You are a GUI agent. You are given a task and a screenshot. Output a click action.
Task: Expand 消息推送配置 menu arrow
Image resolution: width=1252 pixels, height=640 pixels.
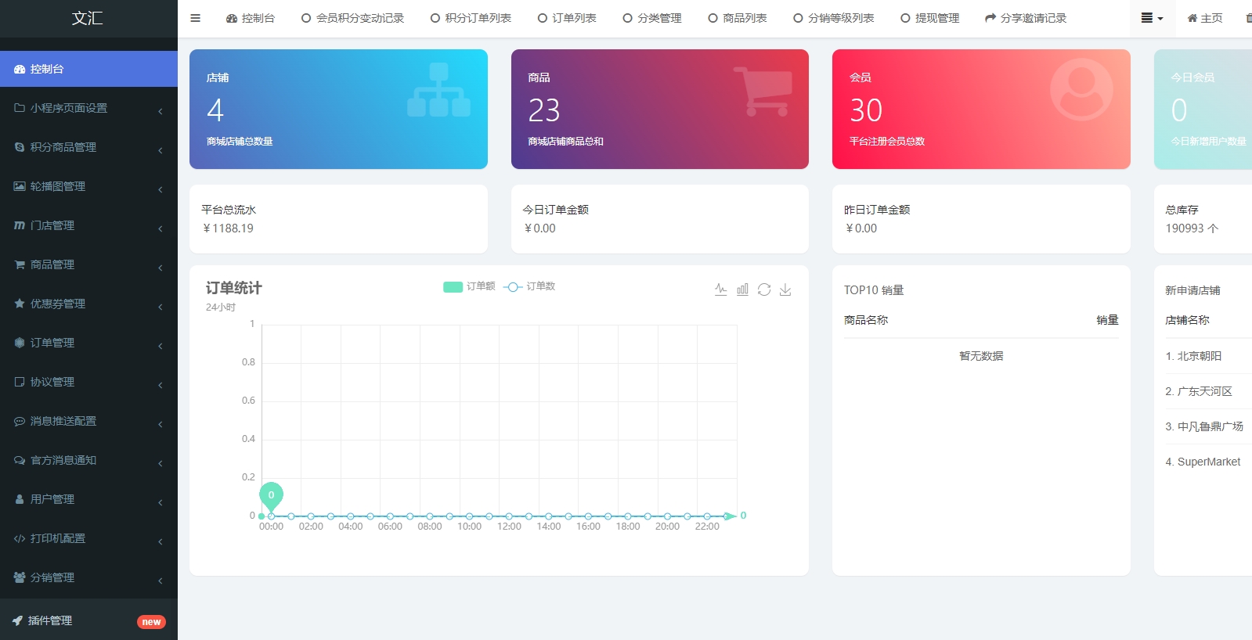pos(160,424)
